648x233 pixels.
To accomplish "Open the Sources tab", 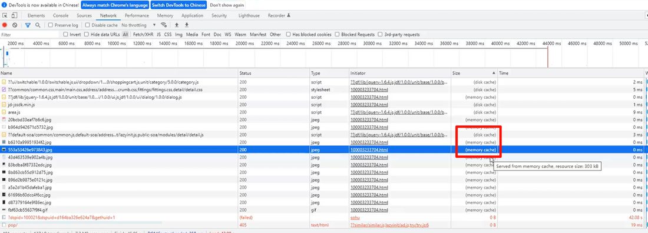I will pos(84,16).
